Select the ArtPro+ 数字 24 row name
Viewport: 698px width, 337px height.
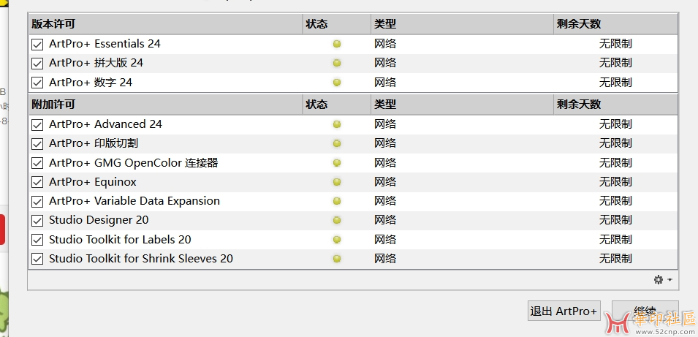91,83
